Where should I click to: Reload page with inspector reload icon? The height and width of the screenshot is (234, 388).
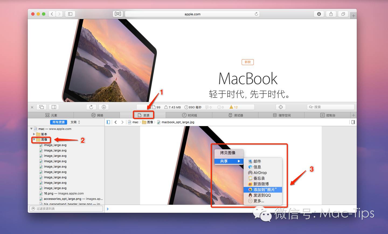coord(91,107)
